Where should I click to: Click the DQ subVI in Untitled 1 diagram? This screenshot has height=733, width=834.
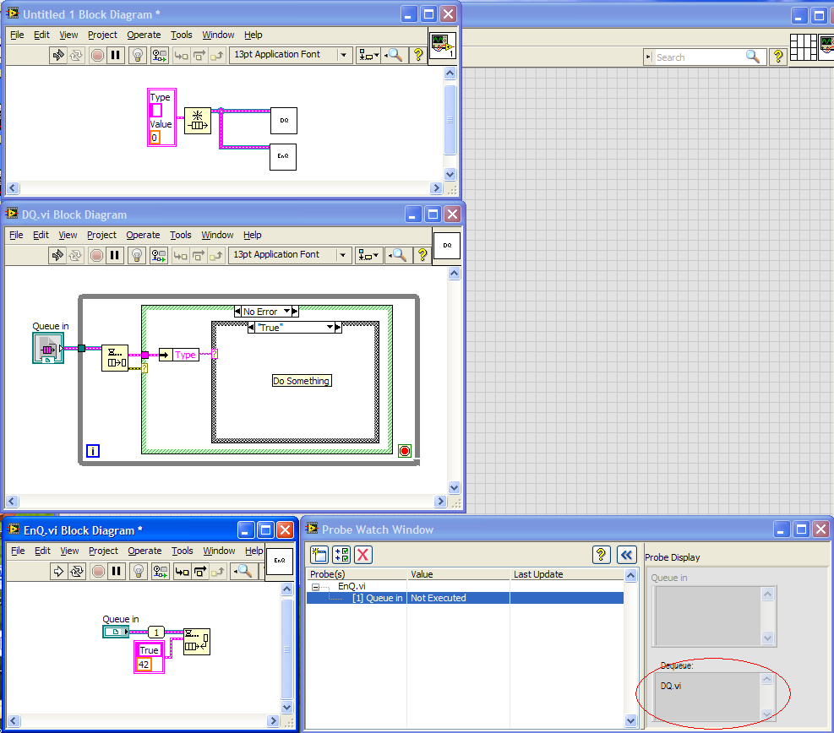tap(283, 121)
